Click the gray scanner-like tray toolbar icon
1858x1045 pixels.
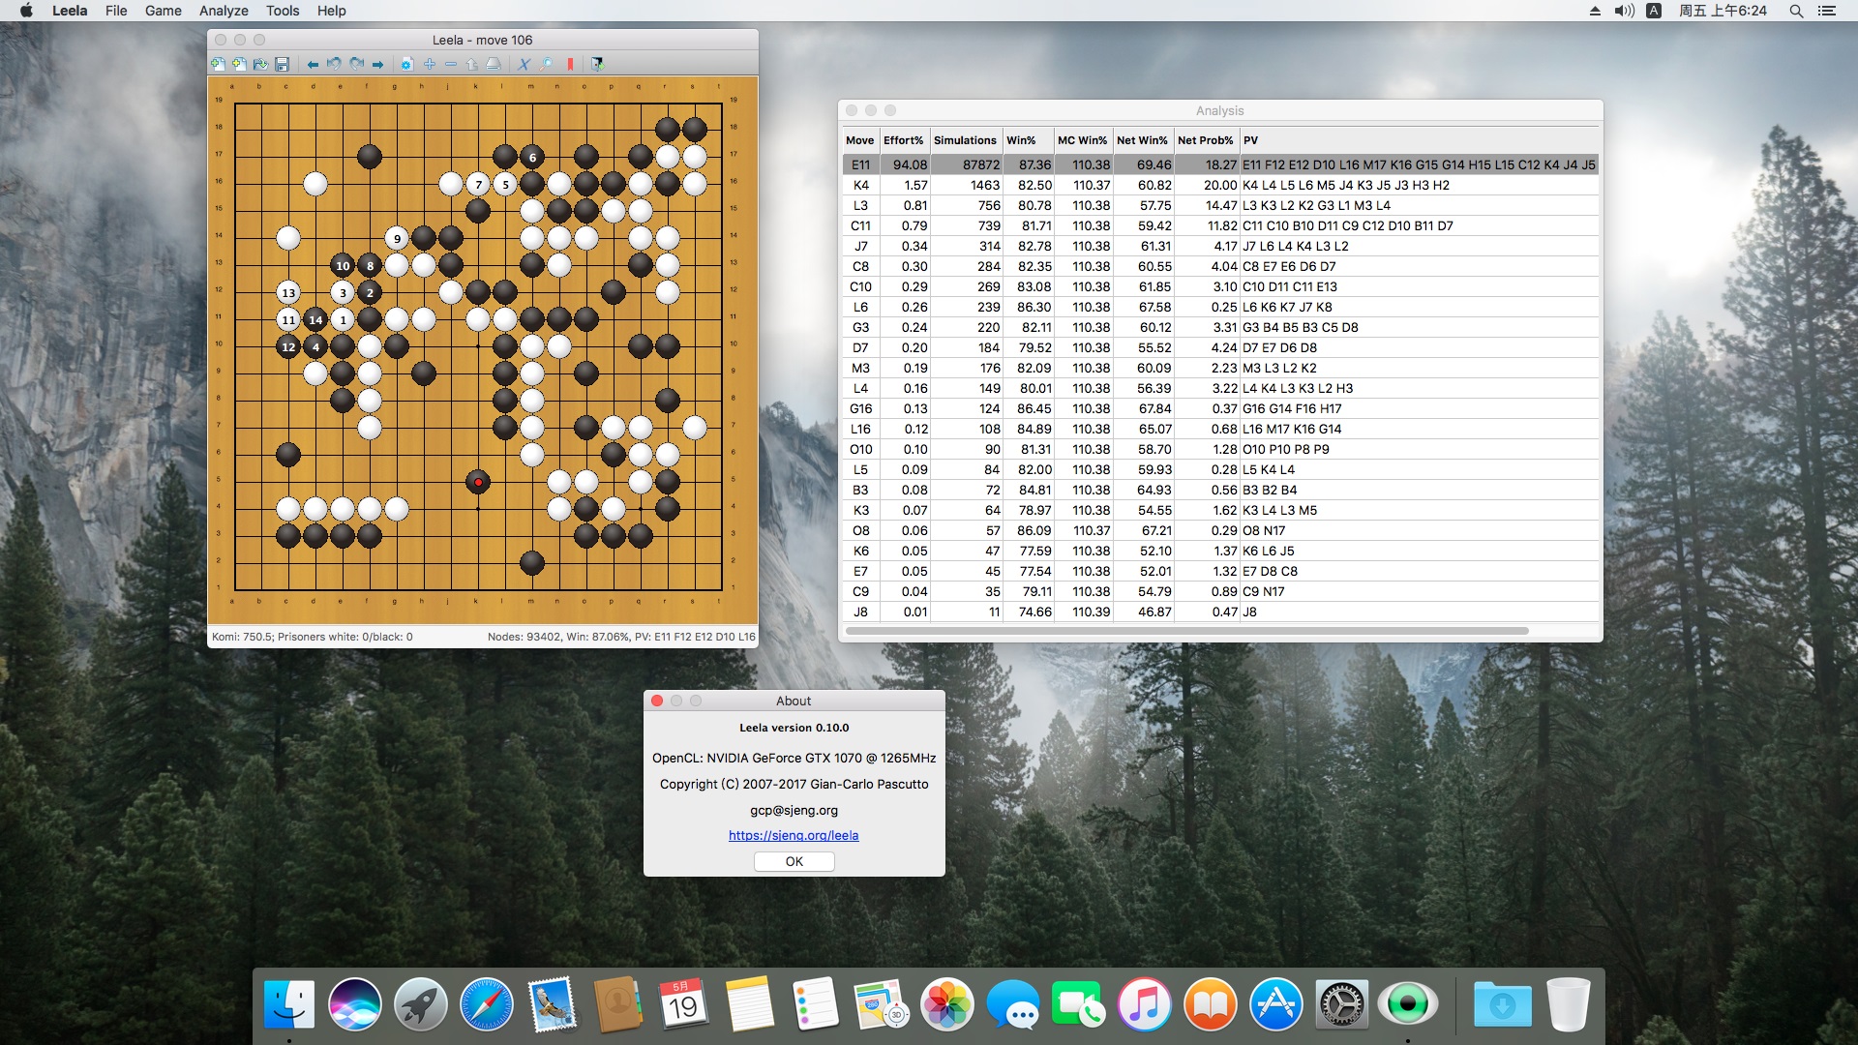pyautogui.click(x=494, y=64)
